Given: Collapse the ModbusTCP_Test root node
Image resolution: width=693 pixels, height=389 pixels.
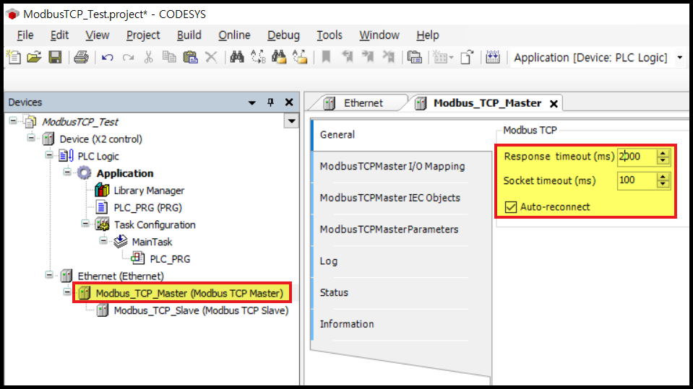Looking at the screenshot, I should click(x=13, y=121).
